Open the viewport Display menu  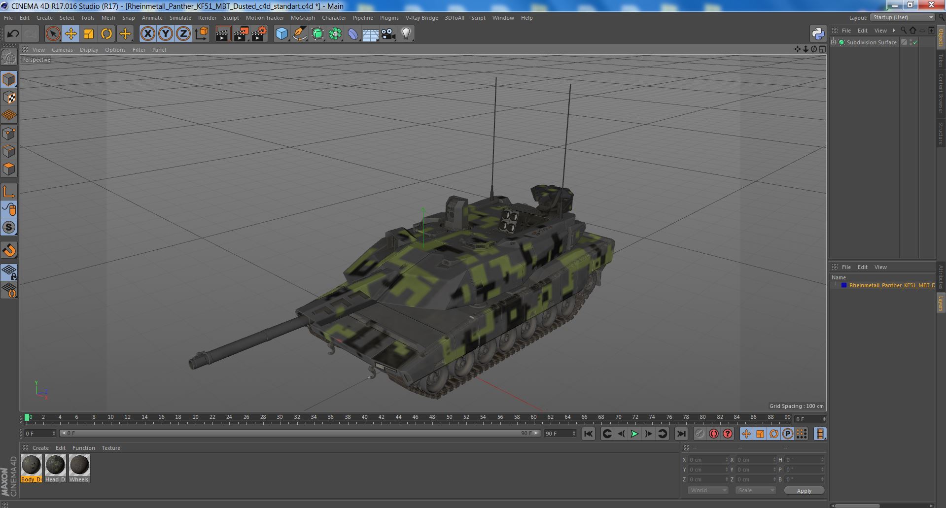click(89, 50)
